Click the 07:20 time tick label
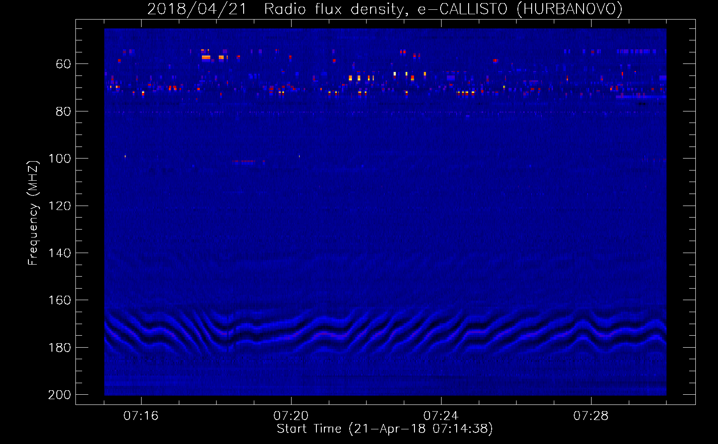The width and height of the screenshot is (718, 444). click(x=291, y=416)
